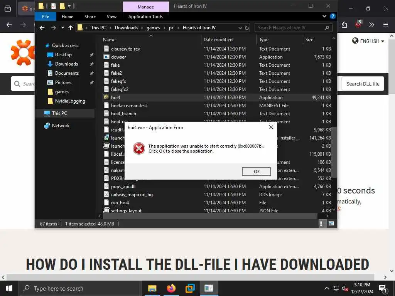
Task: Click 'pc' in the address breadcrumb
Action: click(x=171, y=28)
